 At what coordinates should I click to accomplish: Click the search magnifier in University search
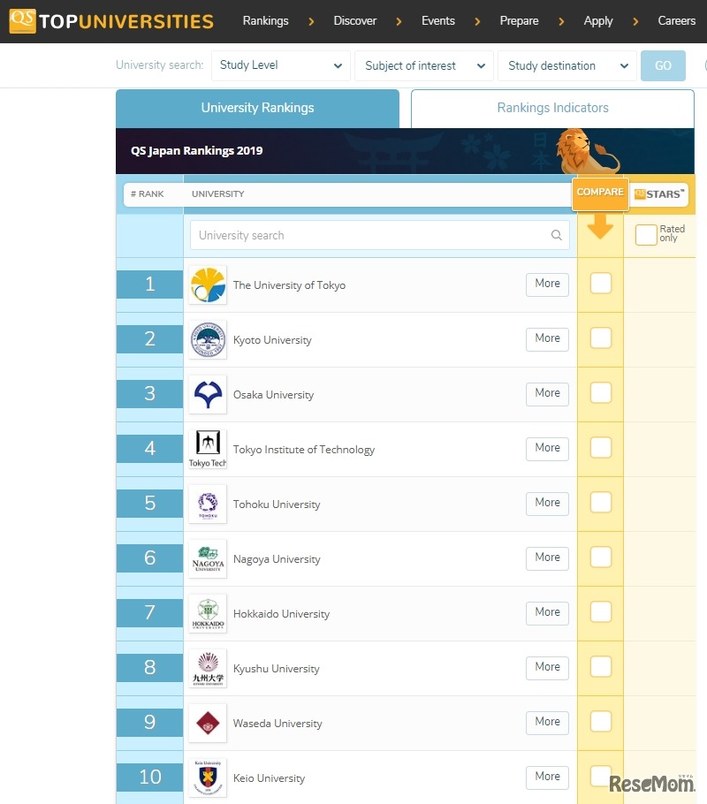(x=557, y=236)
